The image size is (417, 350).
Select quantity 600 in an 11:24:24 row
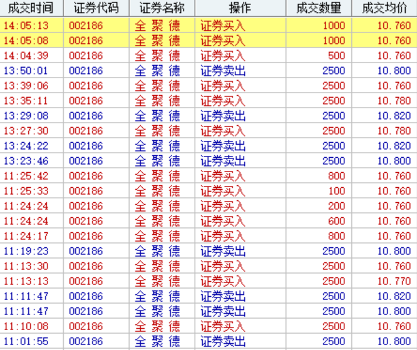336,221
